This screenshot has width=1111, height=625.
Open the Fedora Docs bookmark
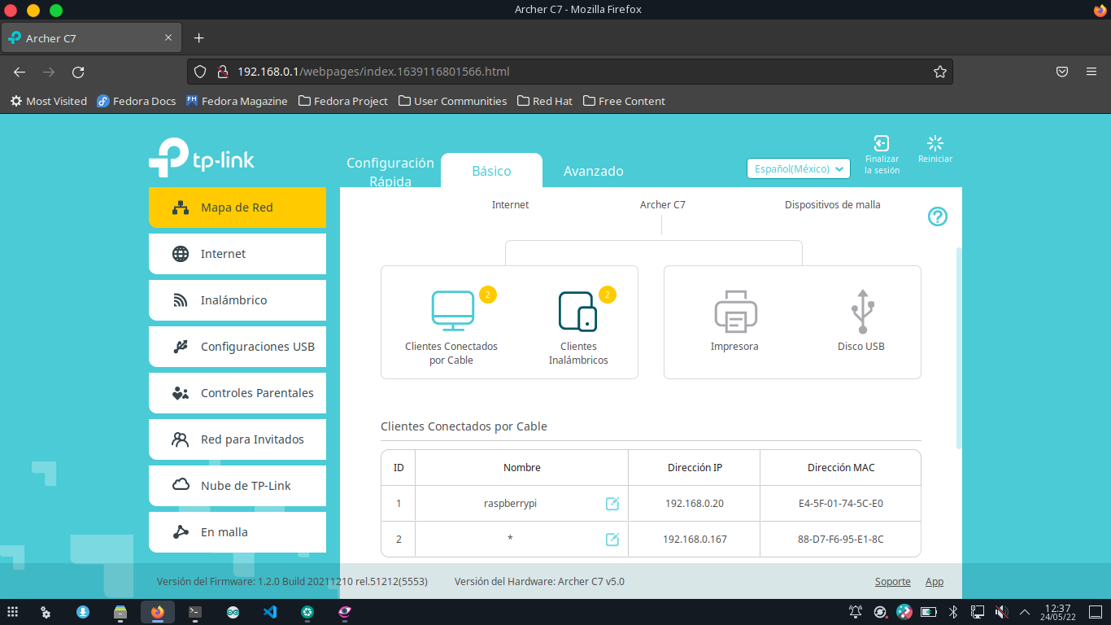137,101
